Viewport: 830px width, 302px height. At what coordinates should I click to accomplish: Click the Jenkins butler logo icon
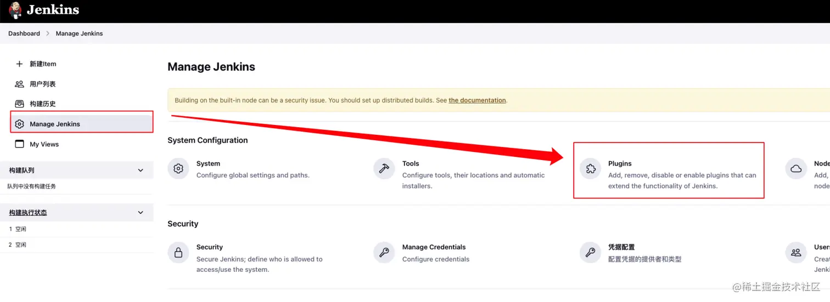pos(15,10)
